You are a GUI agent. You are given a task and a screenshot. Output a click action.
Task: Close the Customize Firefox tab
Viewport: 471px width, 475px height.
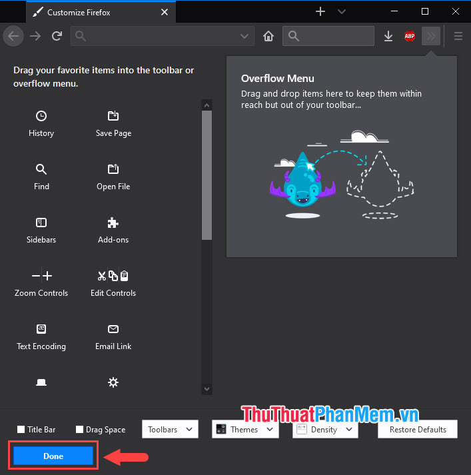tap(165, 12)
